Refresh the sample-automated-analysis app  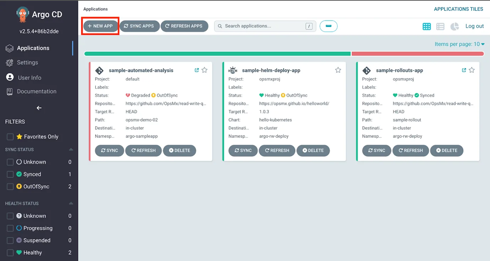[x=144, y=151]
